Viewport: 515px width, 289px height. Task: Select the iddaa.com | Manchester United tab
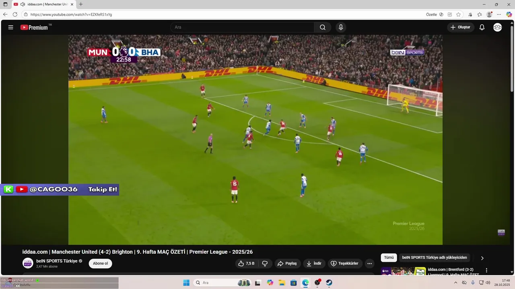point(43,4)
